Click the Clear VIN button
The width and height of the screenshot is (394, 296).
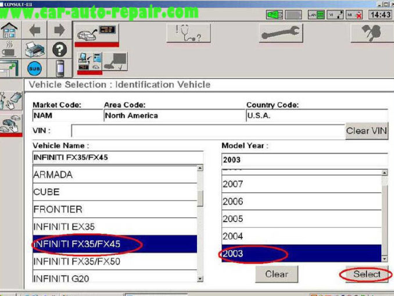click(367, 131)
